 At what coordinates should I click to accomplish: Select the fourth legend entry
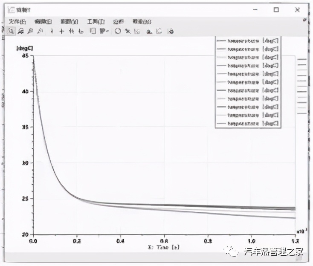(x=247, y=66)
